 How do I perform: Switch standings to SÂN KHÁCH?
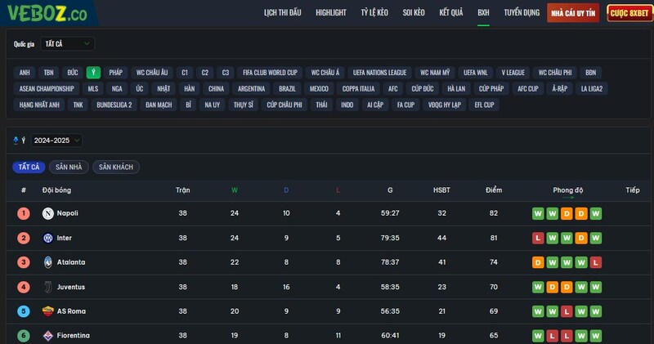pyautogui.click(x=115, y=167)
